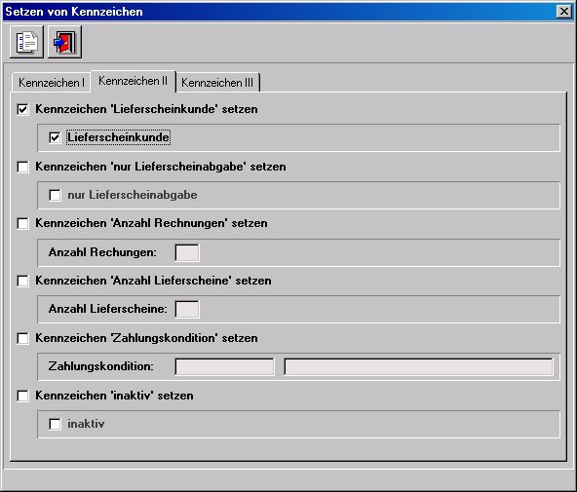Open the Kennzeichen III tab
Screen dimensions: 577x492
click(x=217, y=83)
